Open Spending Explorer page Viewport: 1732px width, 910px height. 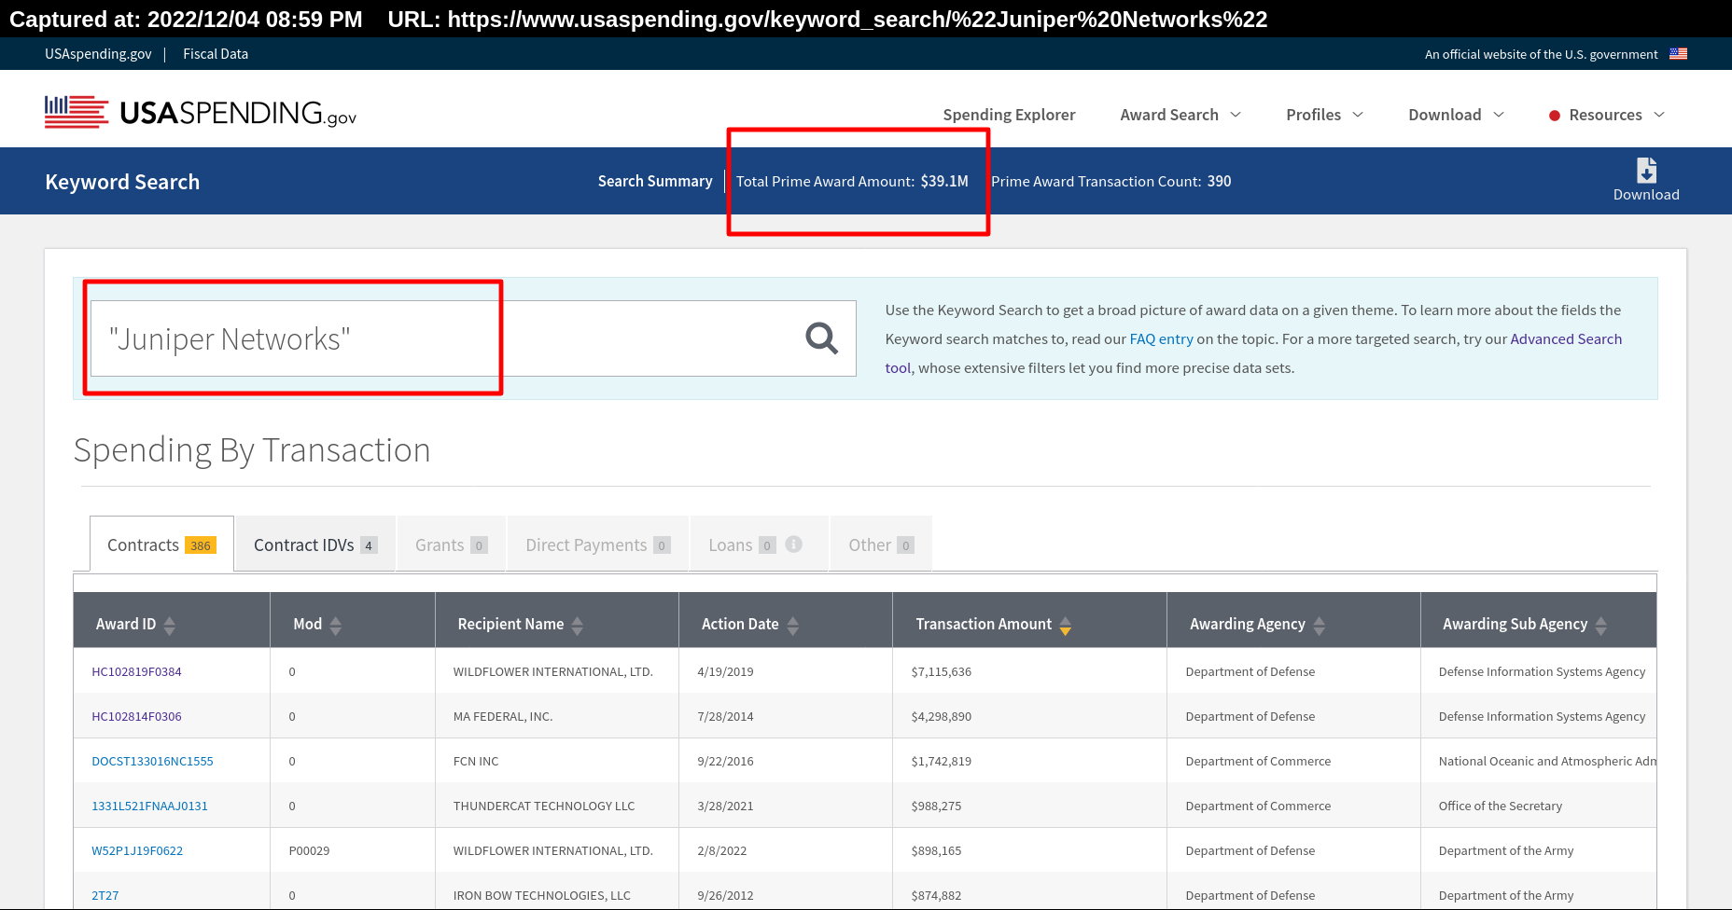pyautogui.click(x=1009, y=115)
